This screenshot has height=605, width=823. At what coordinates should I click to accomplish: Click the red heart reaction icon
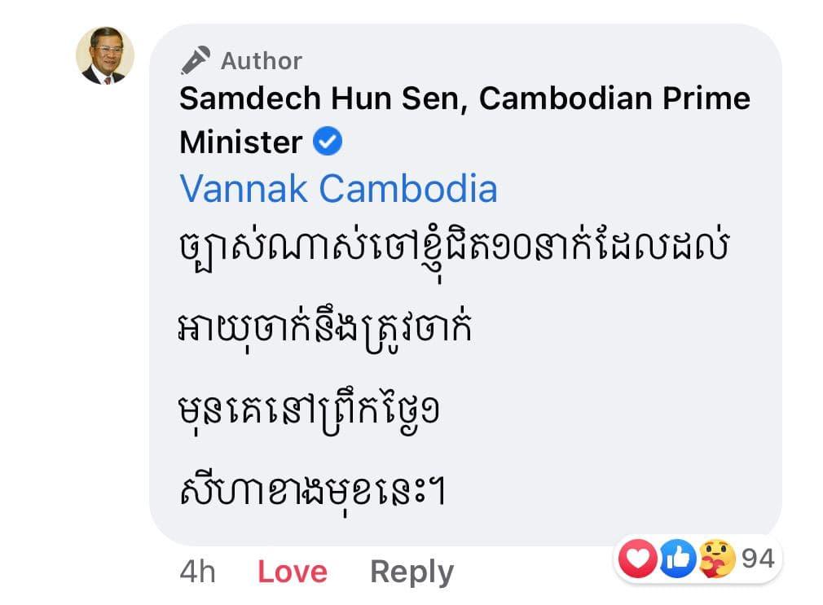click(x=638, y=559)
